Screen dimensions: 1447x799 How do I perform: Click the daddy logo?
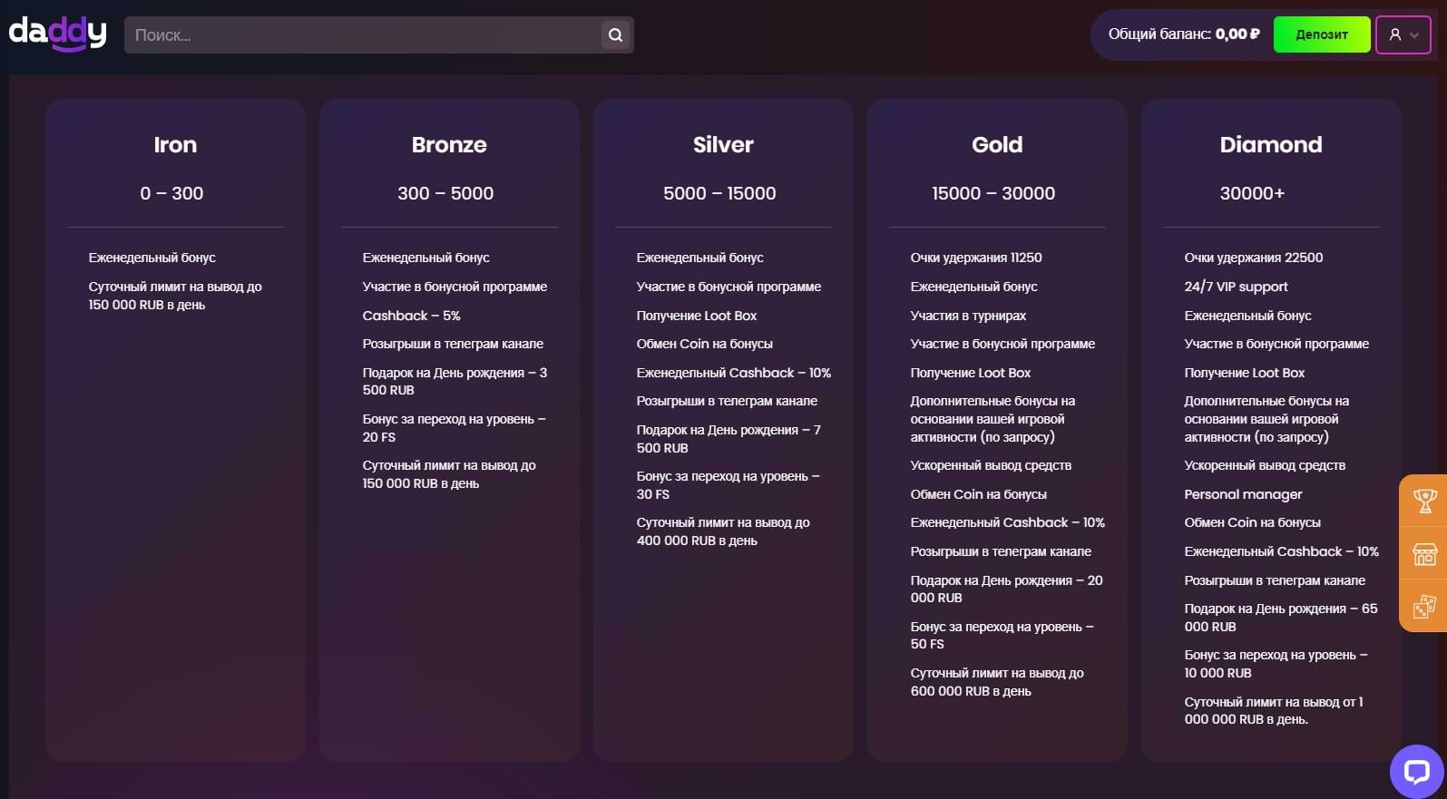pos(58,34)
